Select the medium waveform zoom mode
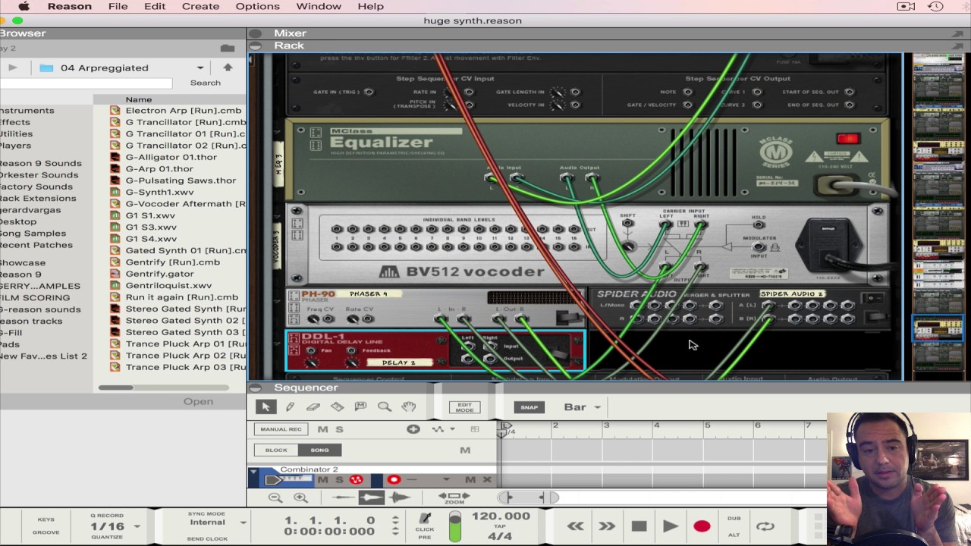Viewport: 971px width, 546px height. (371, 497)
